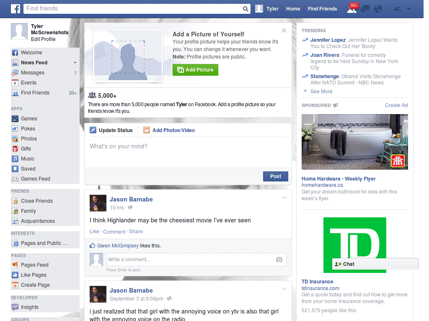Click the Post button
The height and width of the screenshot is (321, 429).
276,176
